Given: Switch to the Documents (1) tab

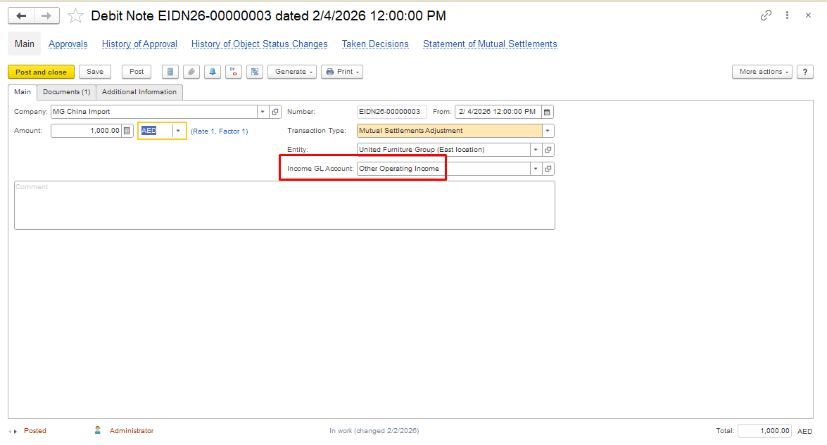Looking at the screenshot, I should click(x=66, y=92).
